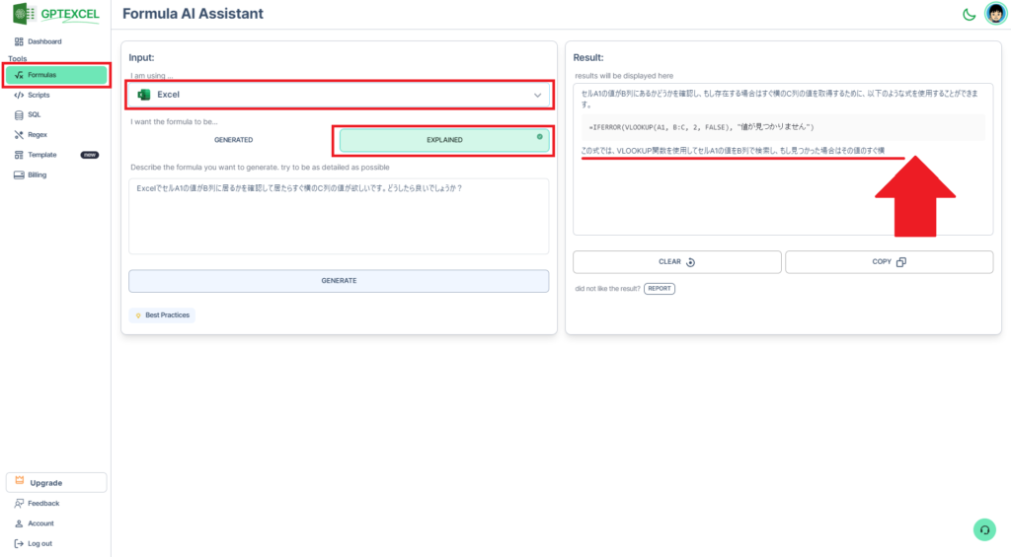Open Best Practices tips
This screenshot has height=557, width=1011.
point(162,314)
